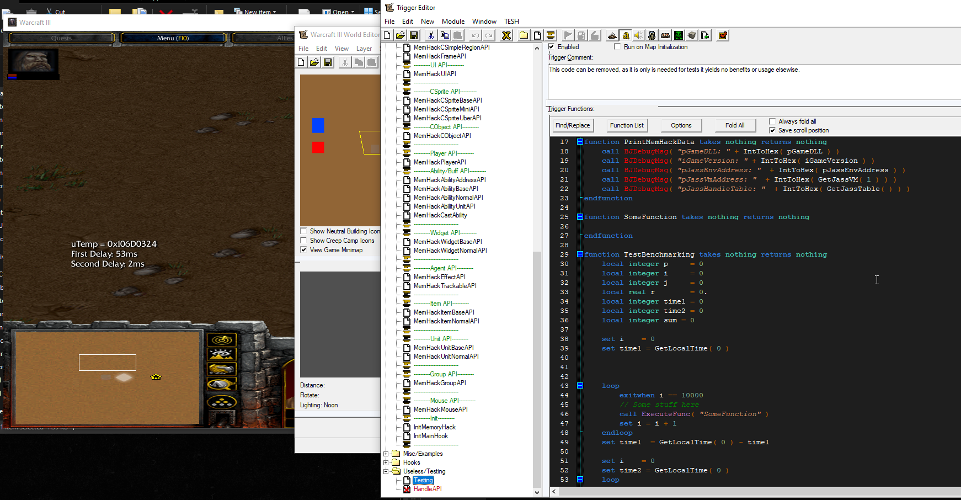Open the Module menu
This screenshot has height=500, width=961.
pos(453,22)
